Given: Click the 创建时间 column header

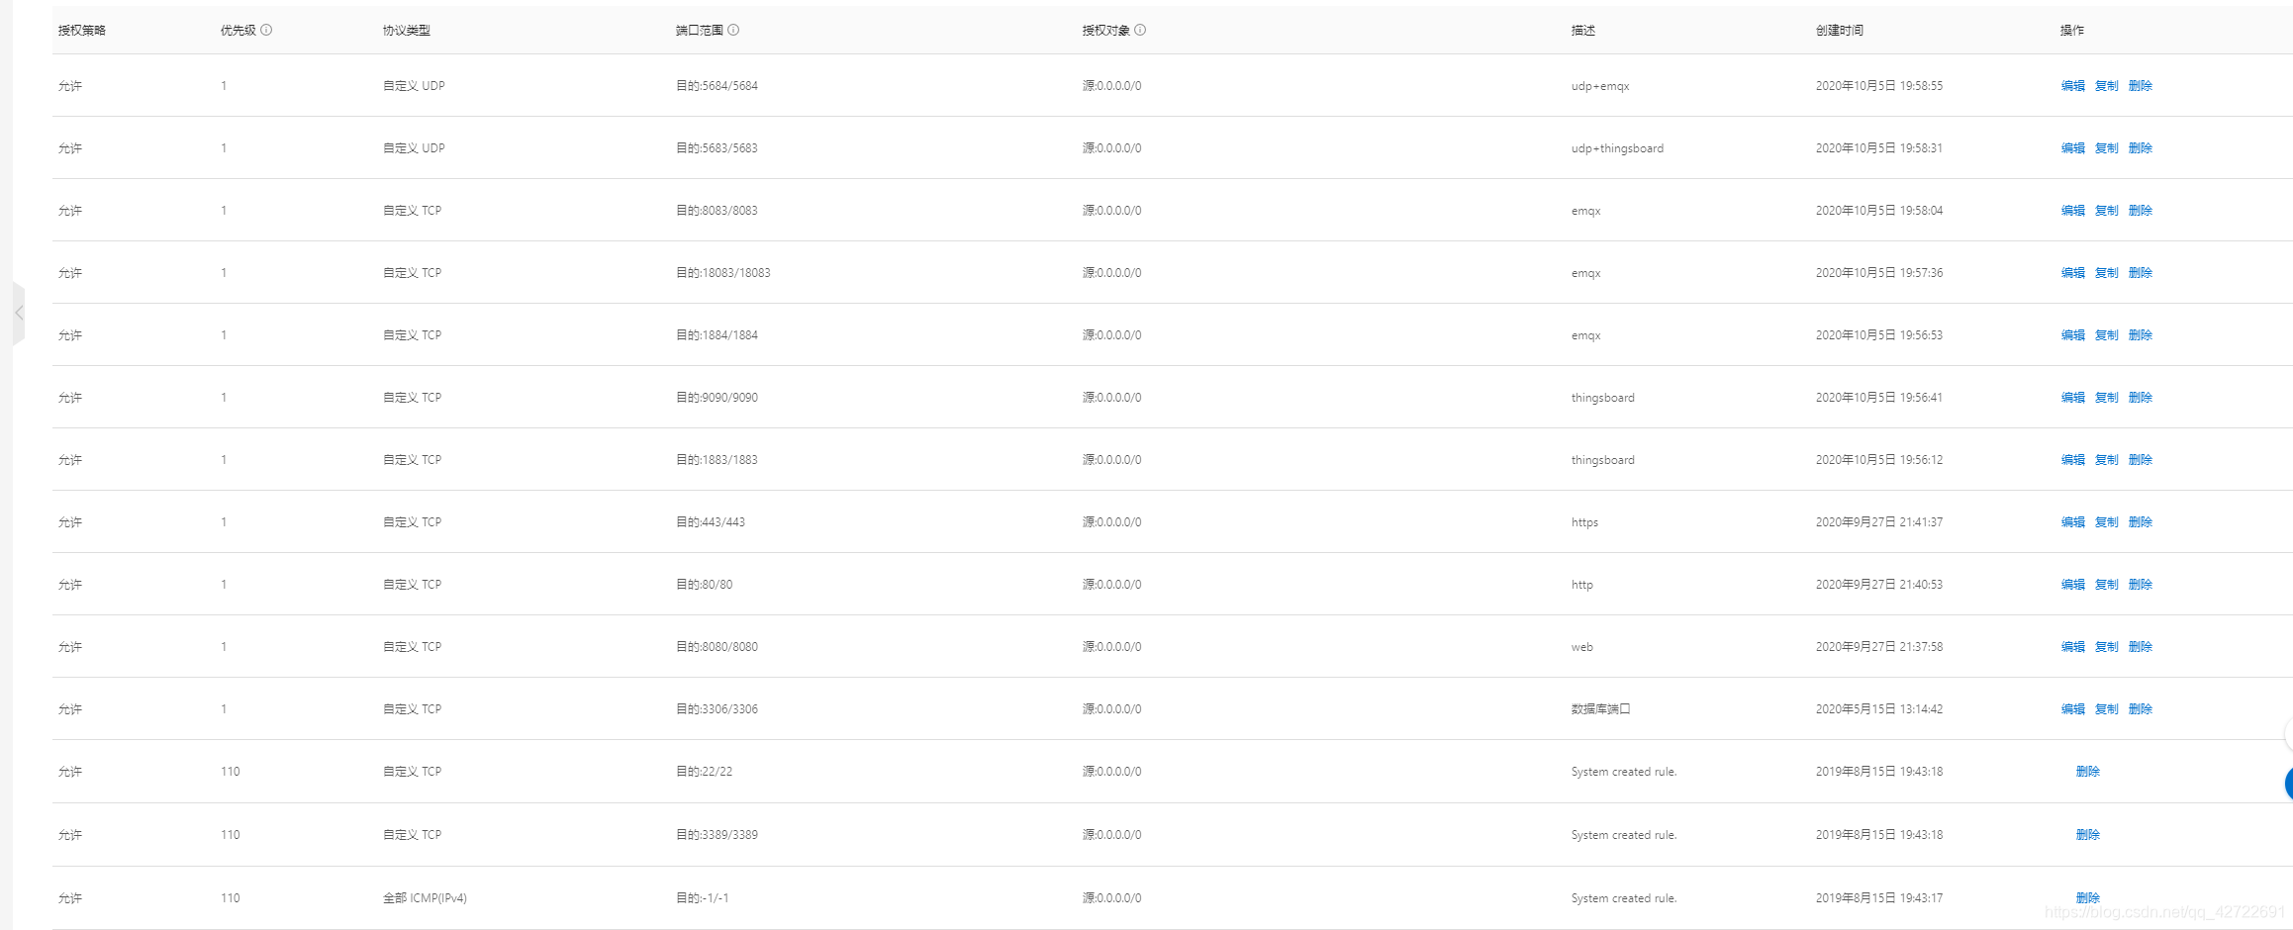Looking at the screenshot, I should tap(1839, 31).
